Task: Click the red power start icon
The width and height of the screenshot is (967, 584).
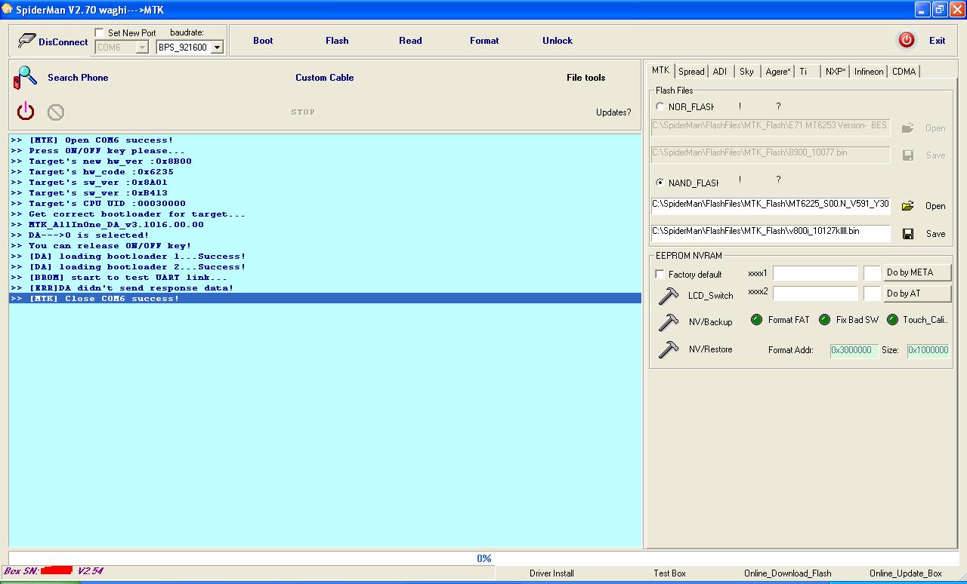Action: tap(26, 112)
